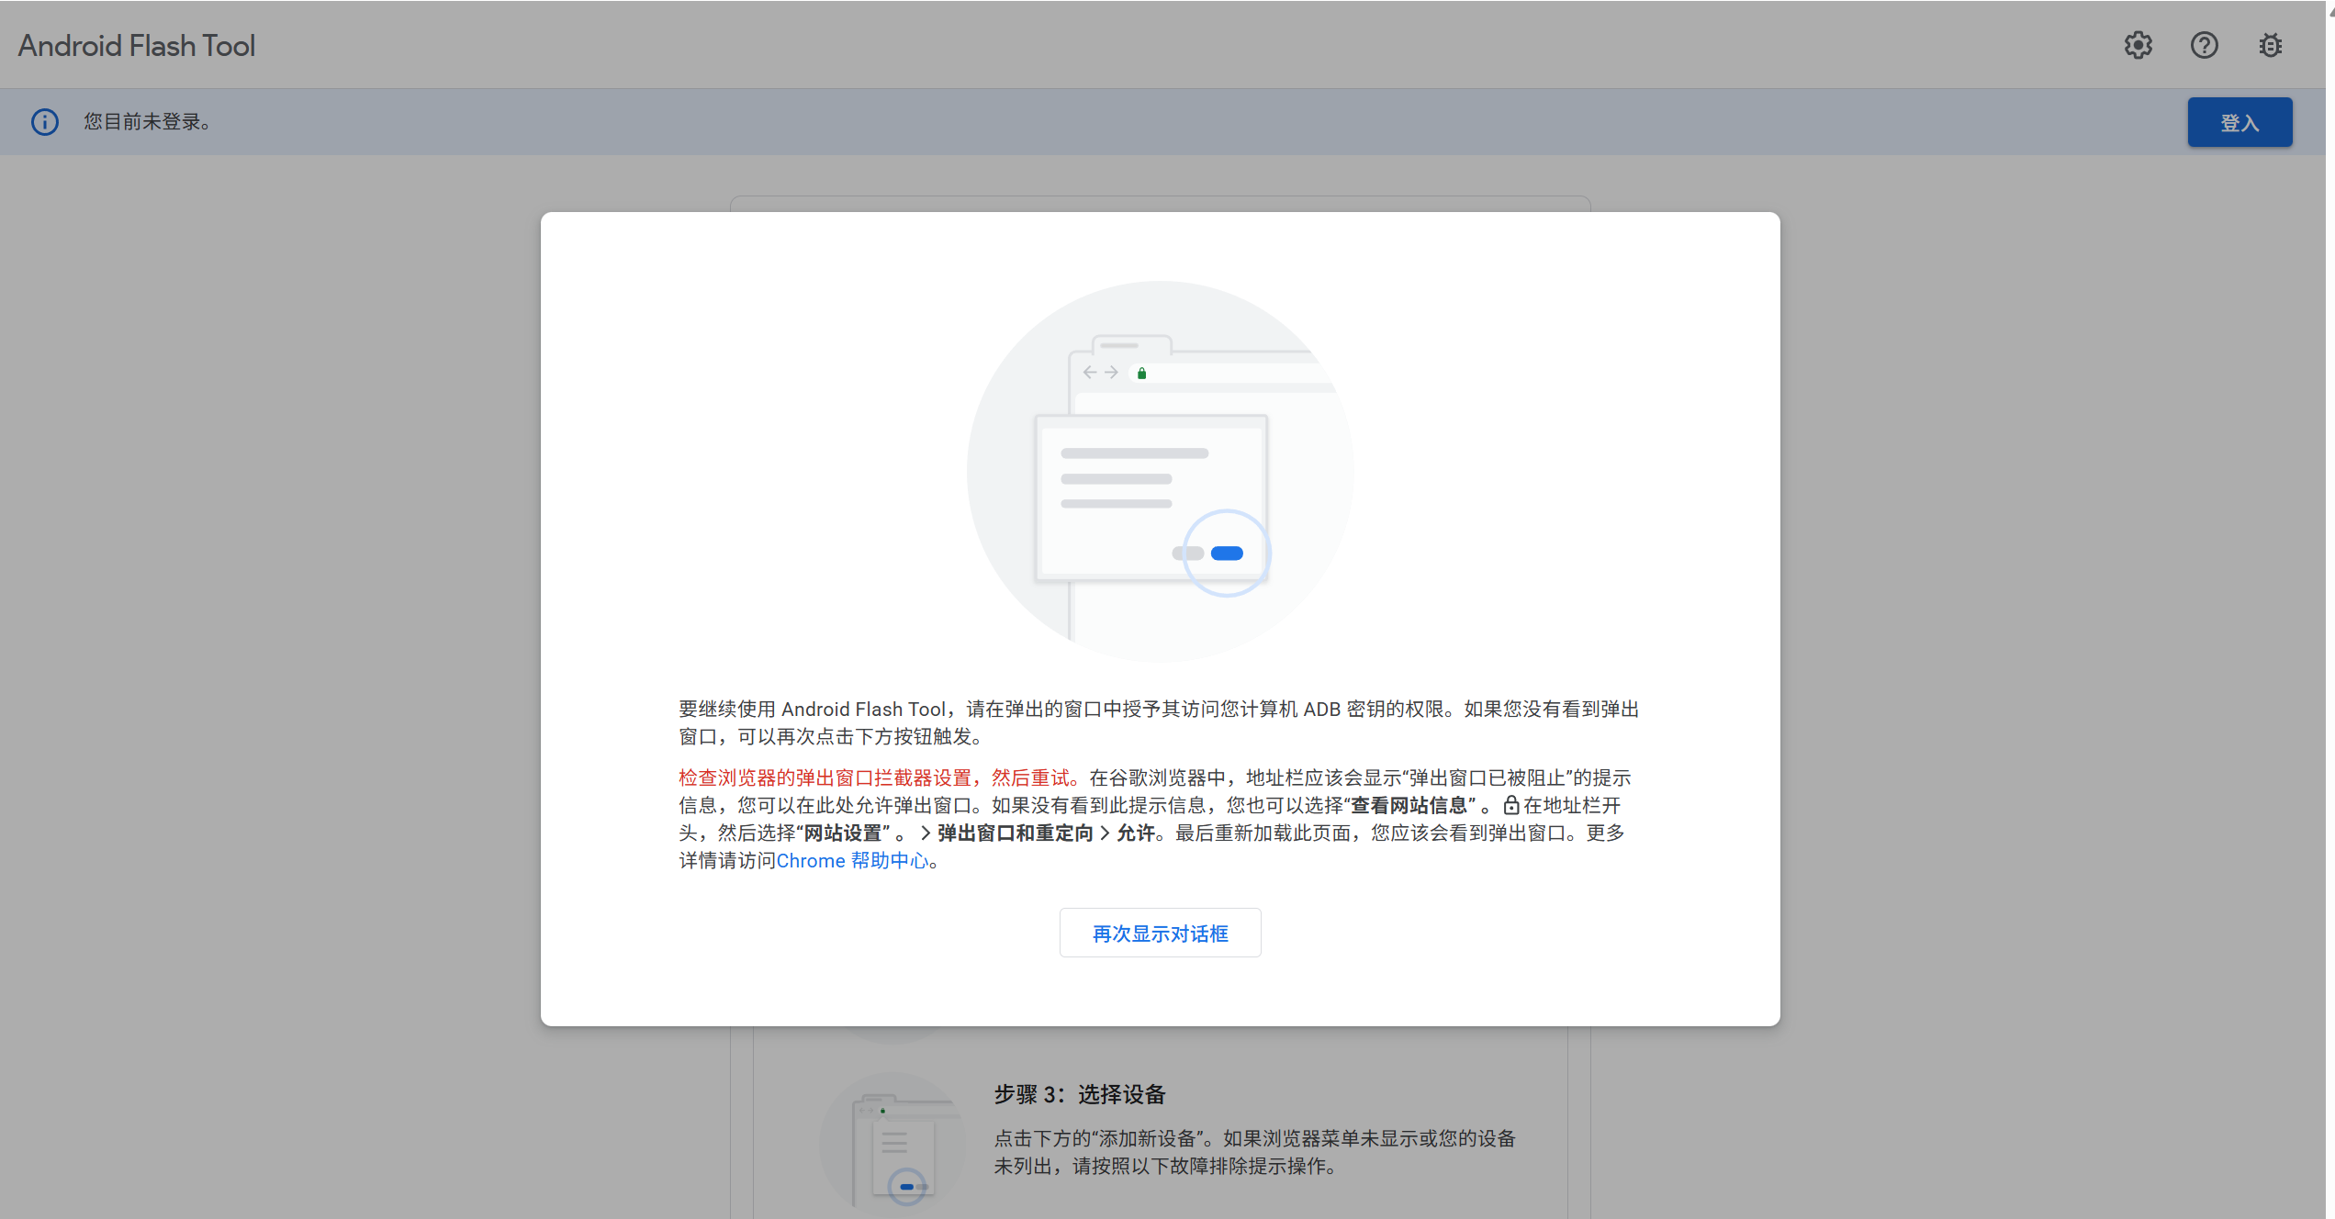
Task: Click the Android Flash Tool title
Action: (137, 46)
